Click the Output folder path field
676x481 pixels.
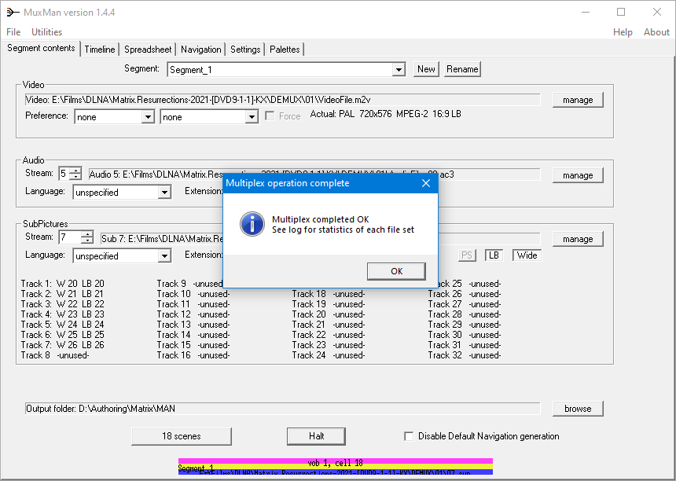click(282, 409)
